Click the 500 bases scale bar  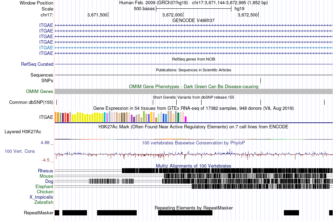click(x=193, y=9)
